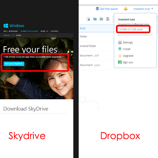Click the SkyDrive breadcrumb link
158x158 pixels.
7,35
